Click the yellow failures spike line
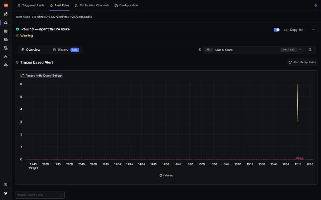Screen dimensions: 321x200 click(x=297, y=103)
